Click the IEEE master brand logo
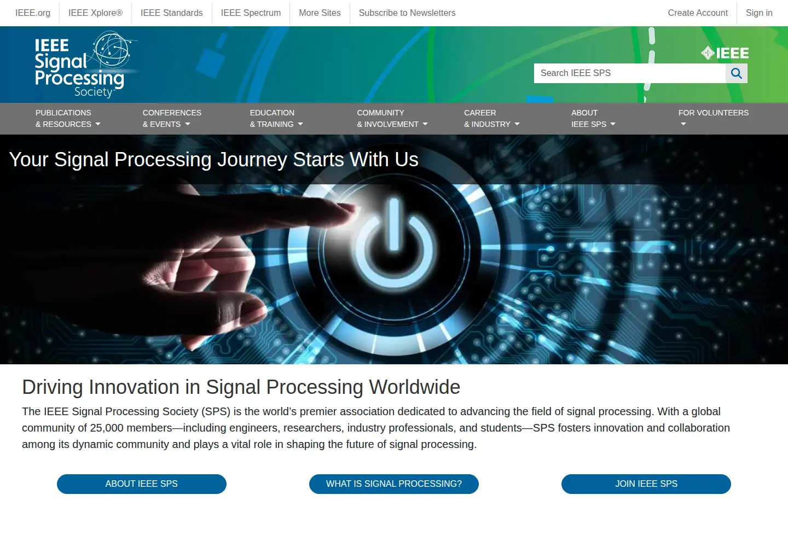 725,53
